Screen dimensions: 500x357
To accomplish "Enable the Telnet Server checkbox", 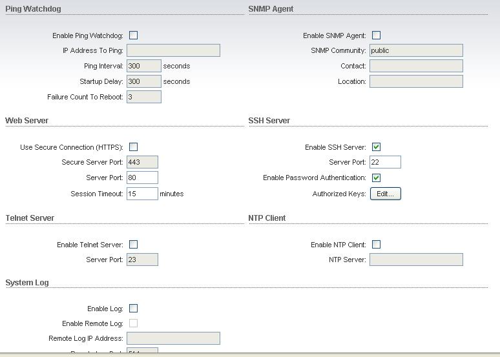I will (133, 245).
